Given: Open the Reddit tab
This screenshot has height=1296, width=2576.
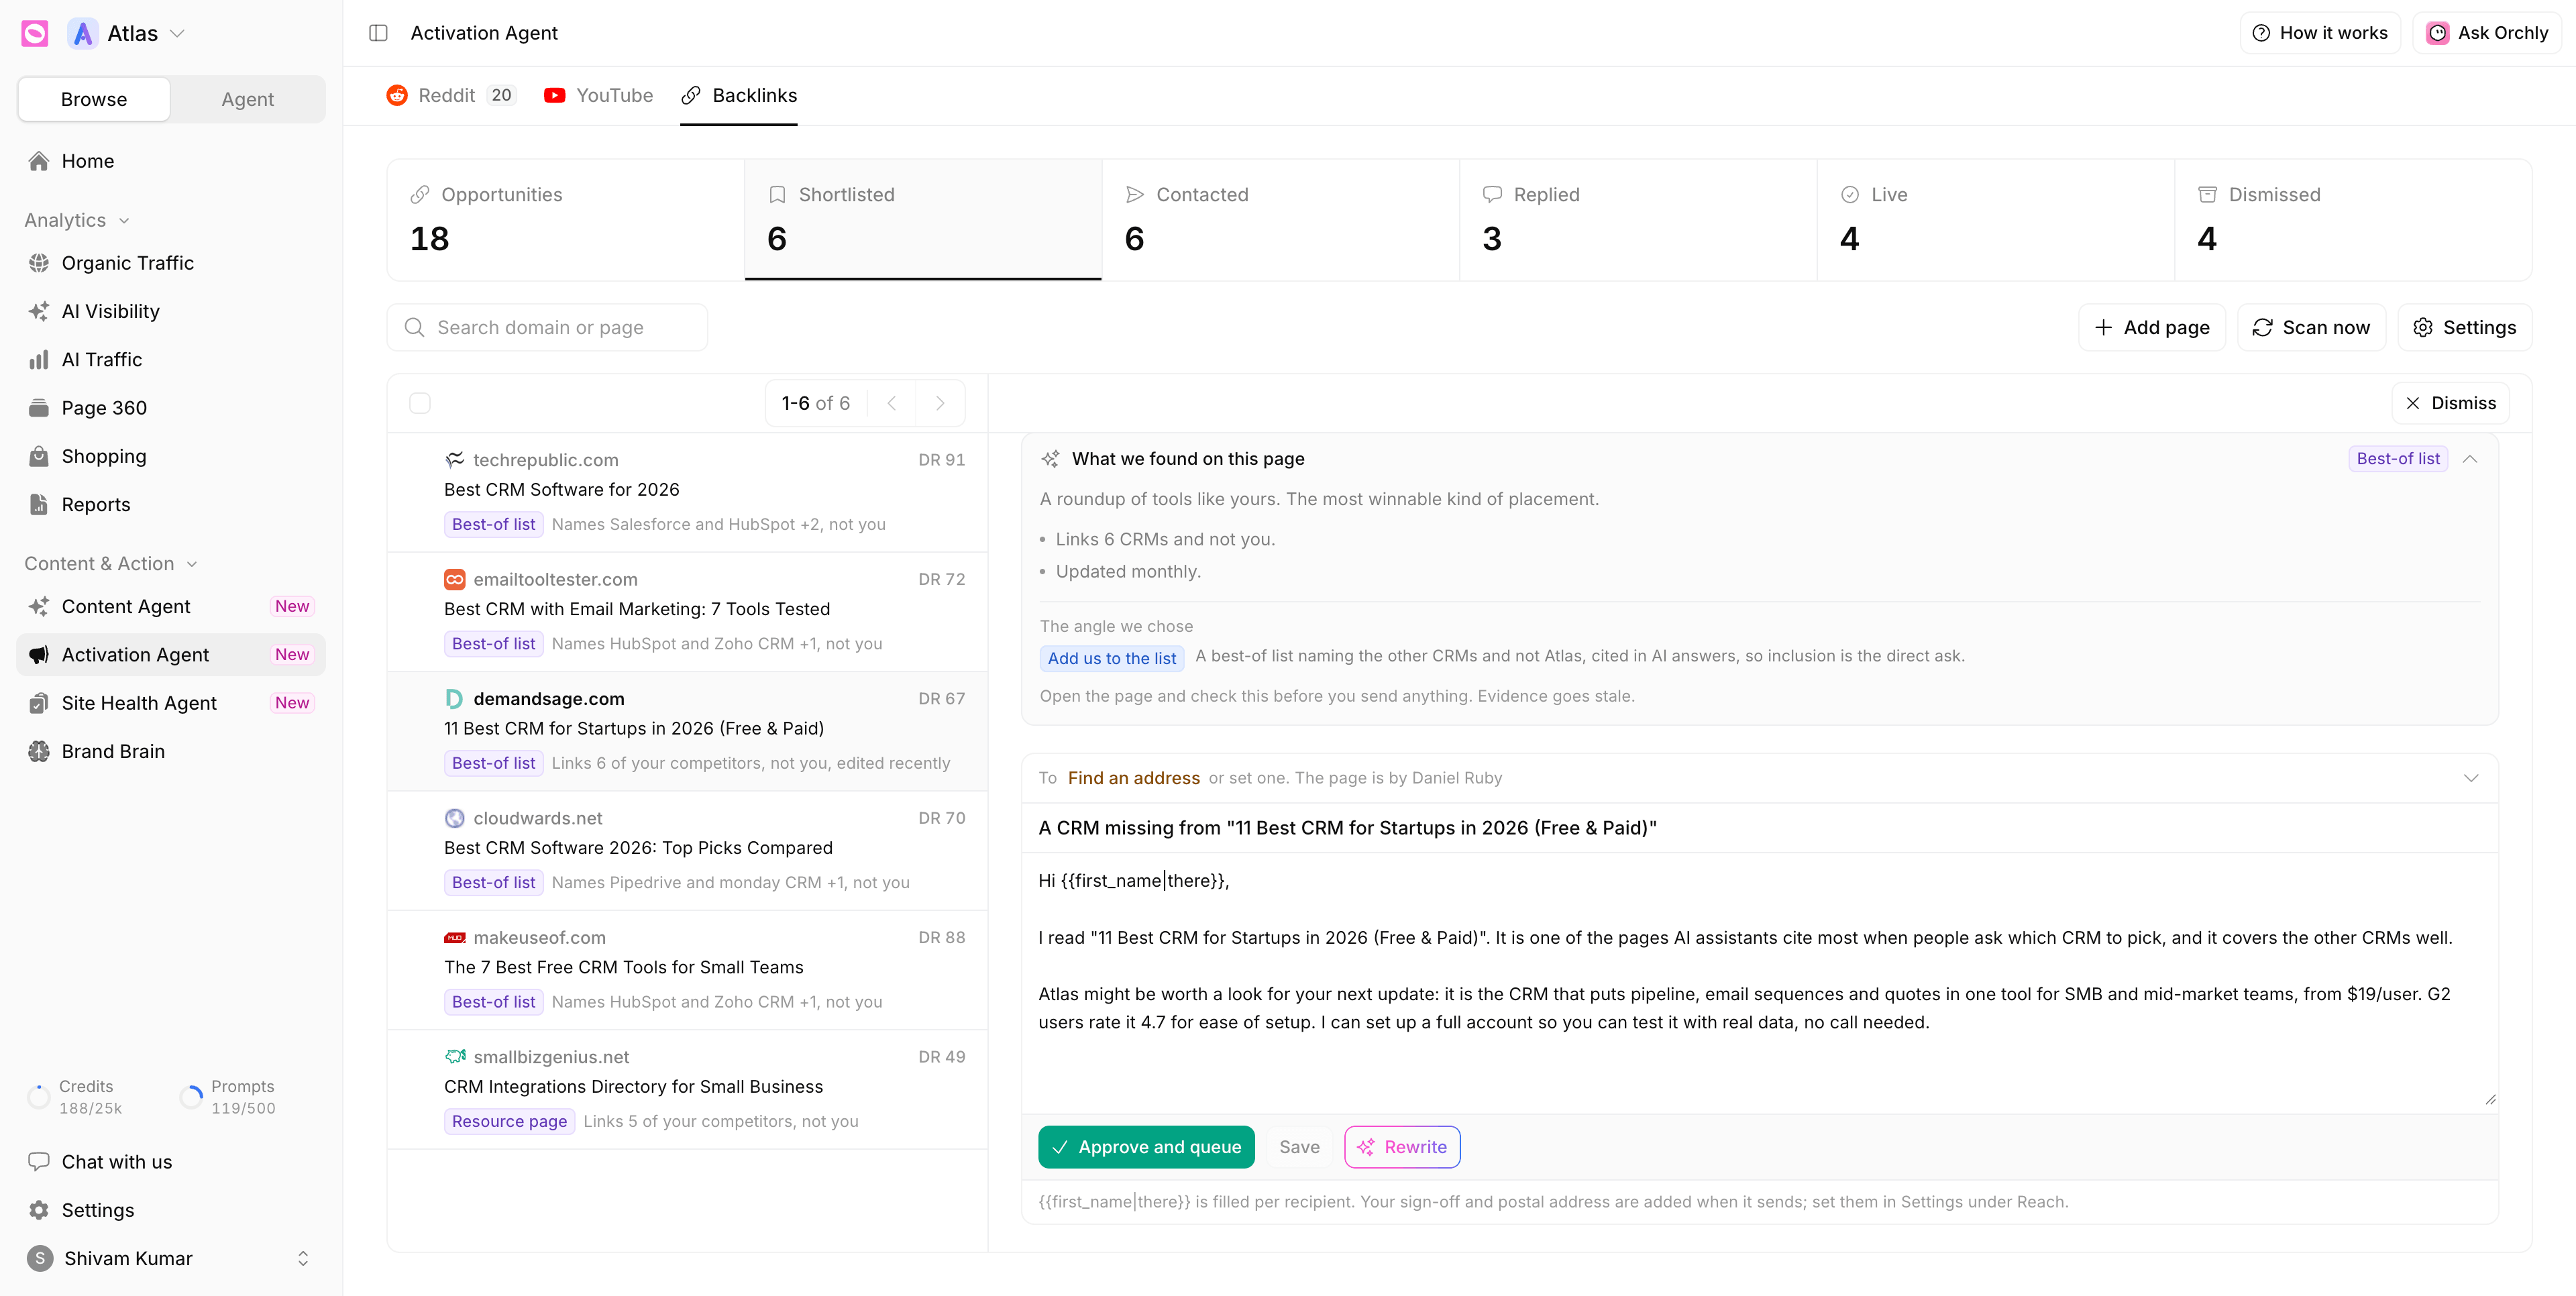Looking at the screenshot, I should (451, 95).
